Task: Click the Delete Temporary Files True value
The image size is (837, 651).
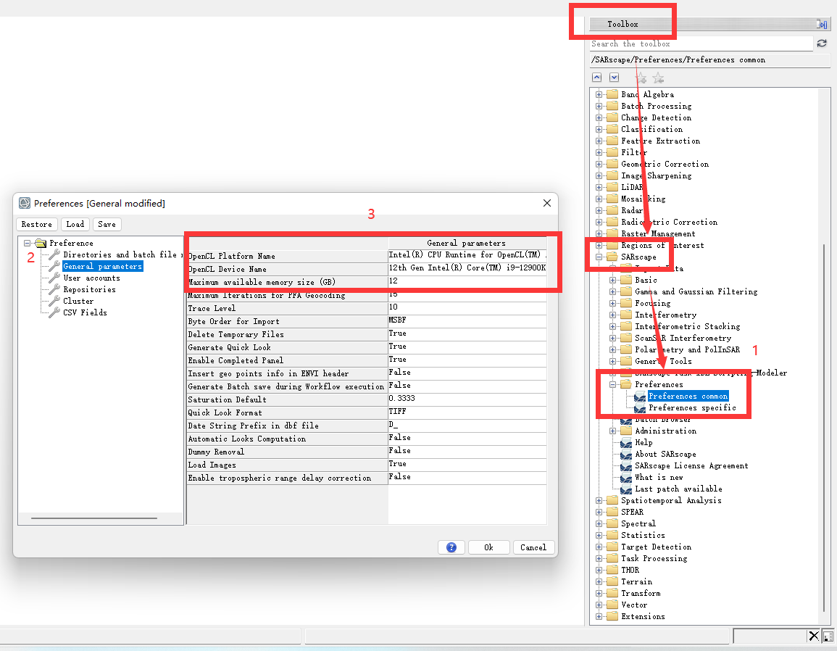Action: pos(467,333)
